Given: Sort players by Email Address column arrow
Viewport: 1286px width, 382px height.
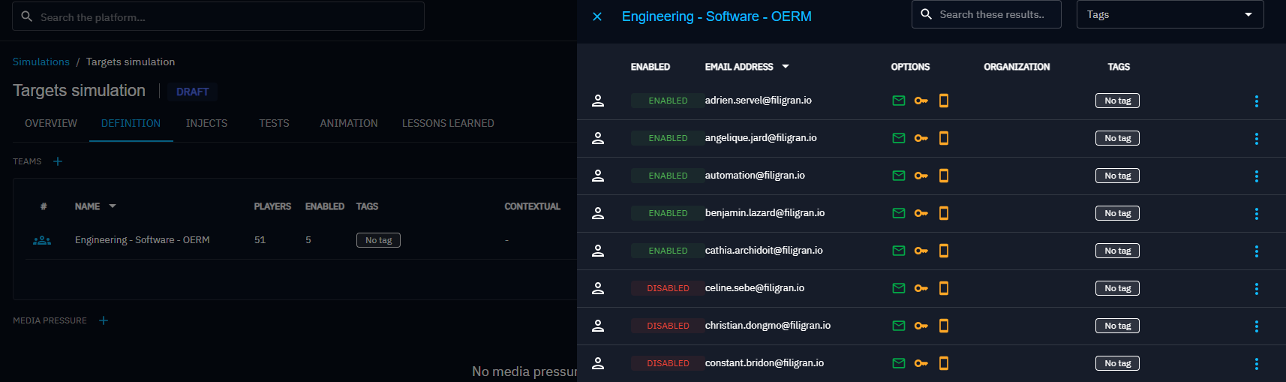Looking at the screenshot, I should pyautogui.click(x=786, y=67).
